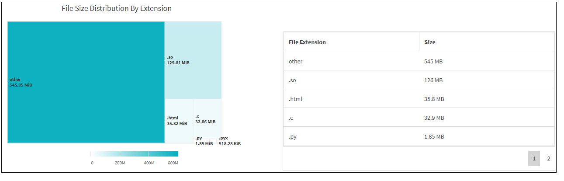Click the darkest legend segment before 600M
The height and width of the screenshot is (181, 564).
[163, 154]
